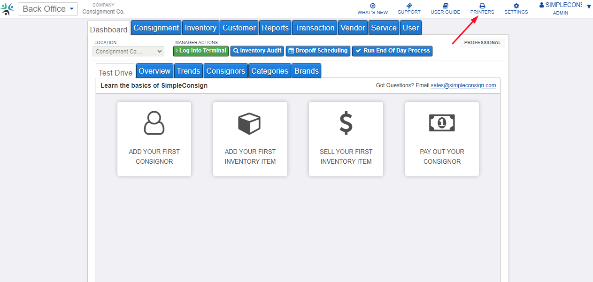This screenshot has width=593, height=282.
Task: Open the Customer tab
Action: point(239,28)
